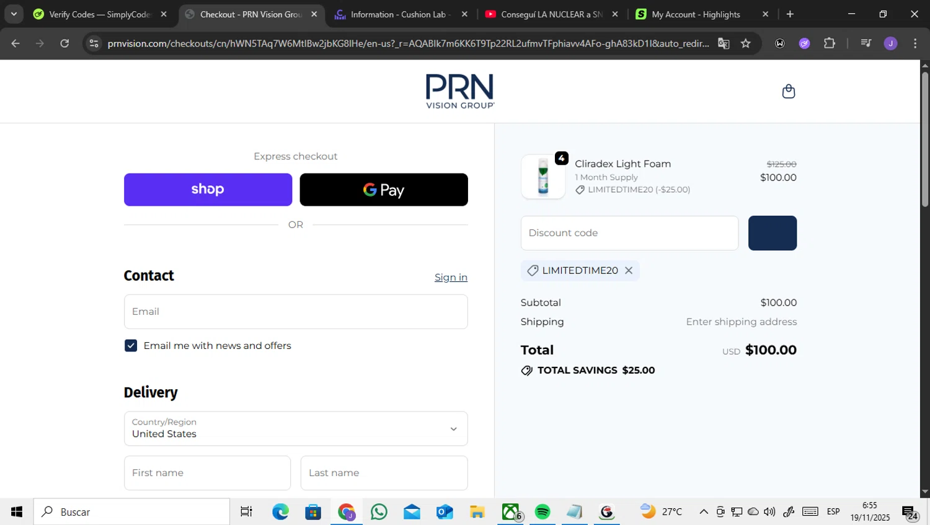Close the Checkout PRN Vision tab
This screenshot has width=930, height=525.
pos(314,14)
